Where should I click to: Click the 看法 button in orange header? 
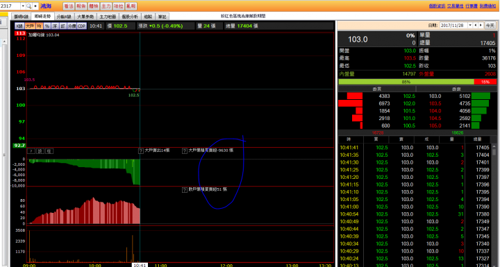pos(69,6)
